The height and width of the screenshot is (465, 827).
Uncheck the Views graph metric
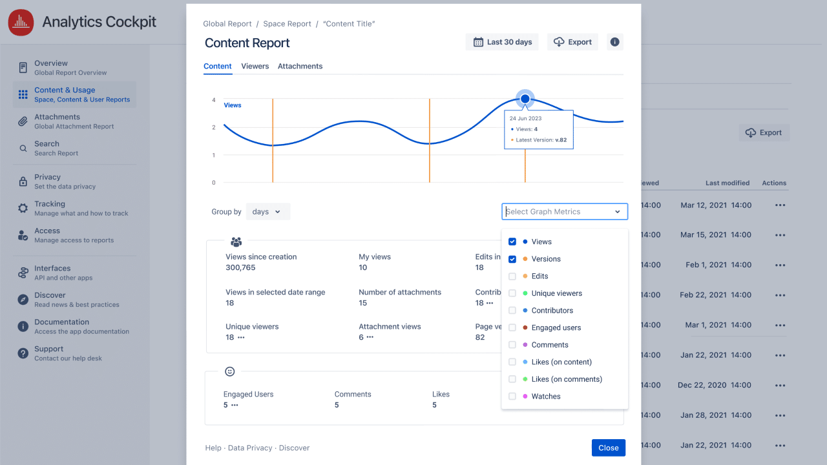point(512,242)
